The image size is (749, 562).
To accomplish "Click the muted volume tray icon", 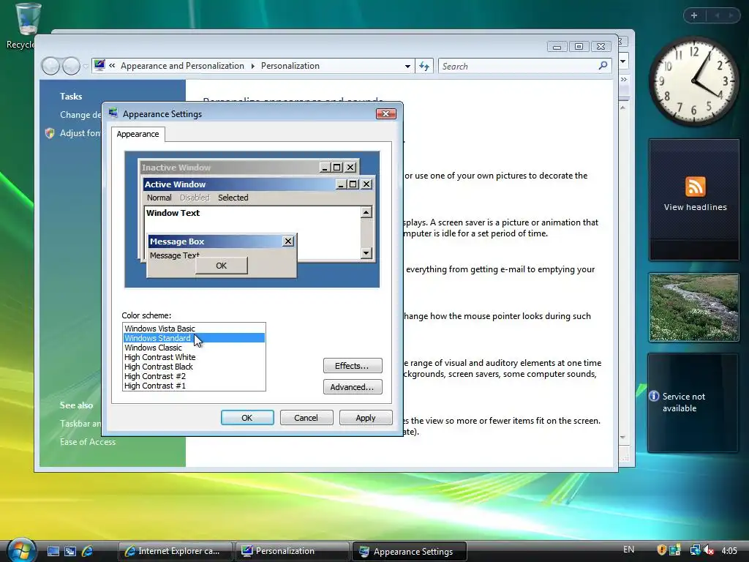I will [709, 550].
